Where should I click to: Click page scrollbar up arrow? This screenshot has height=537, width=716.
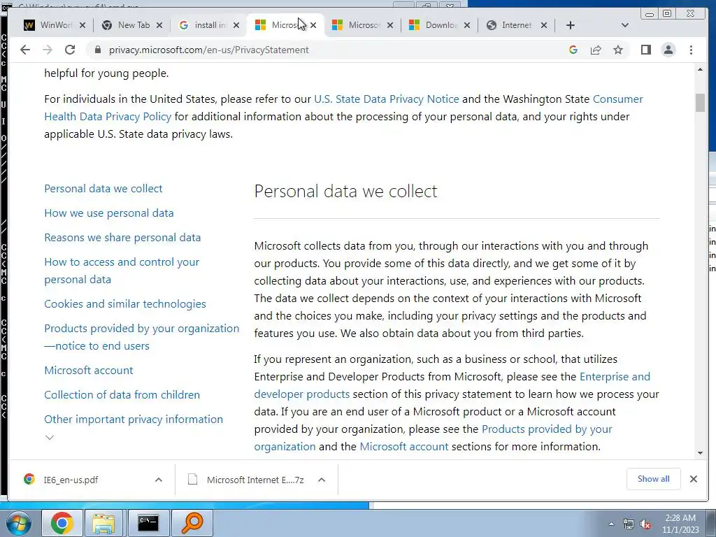click(x=700, y=70)
